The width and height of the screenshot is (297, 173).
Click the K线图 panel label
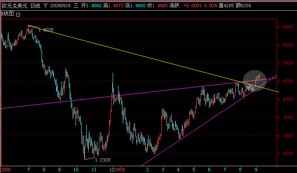(8, 14)
